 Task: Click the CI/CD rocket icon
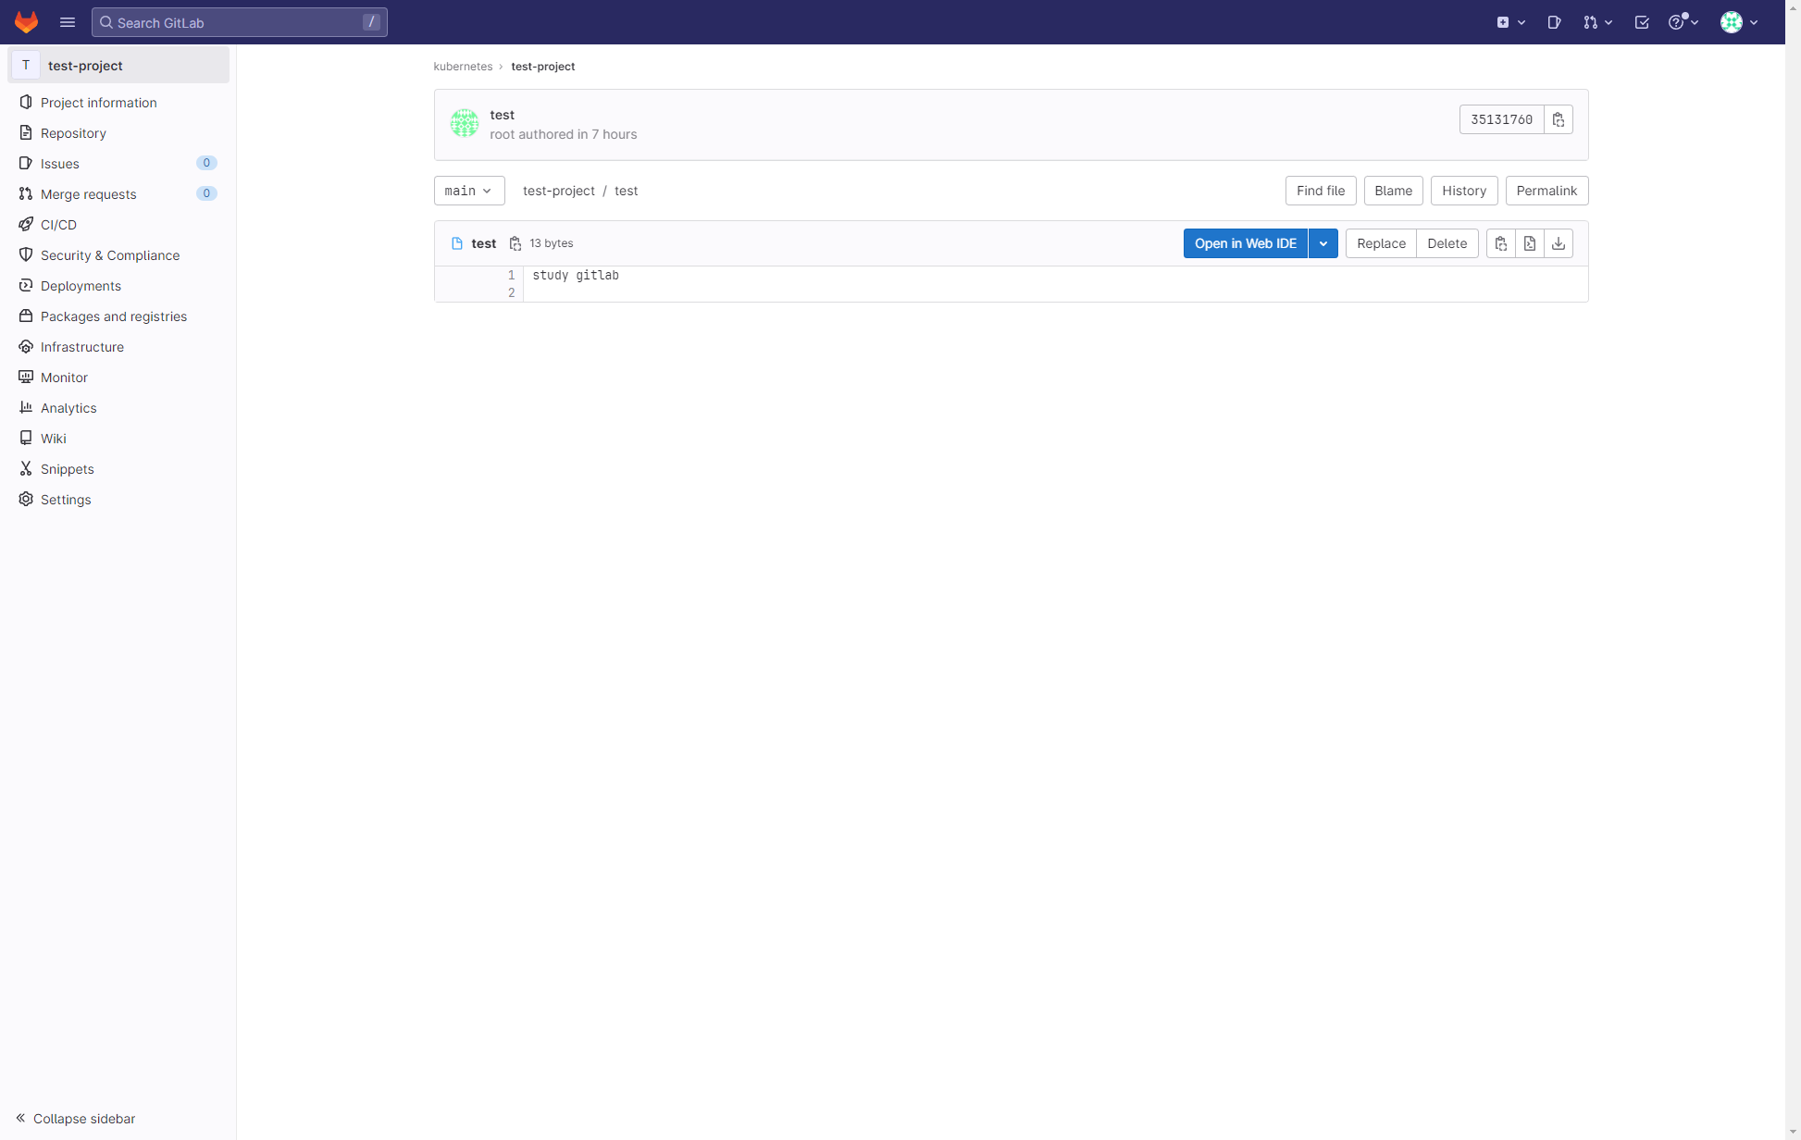[x=26, y=225]
